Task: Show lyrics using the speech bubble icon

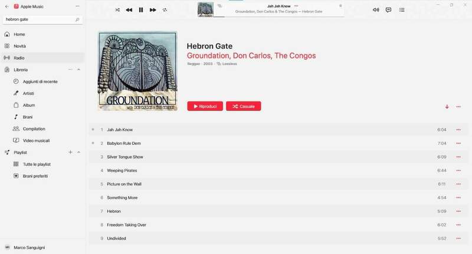Action: coord(389,10)
